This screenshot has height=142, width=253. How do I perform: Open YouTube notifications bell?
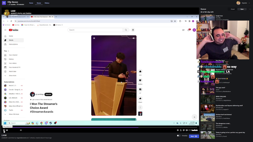tap(189, 30)
